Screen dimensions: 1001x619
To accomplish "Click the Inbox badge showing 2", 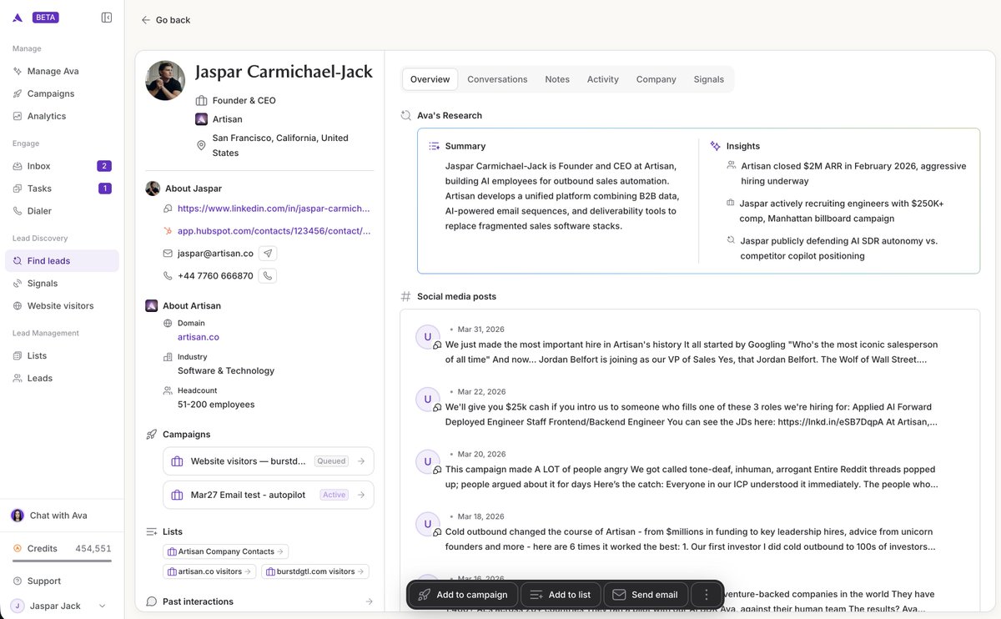I will [104, 166].
